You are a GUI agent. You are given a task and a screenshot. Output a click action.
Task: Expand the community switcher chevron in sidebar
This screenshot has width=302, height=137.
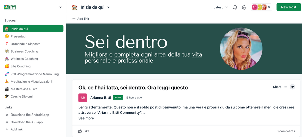click(60, 7)
